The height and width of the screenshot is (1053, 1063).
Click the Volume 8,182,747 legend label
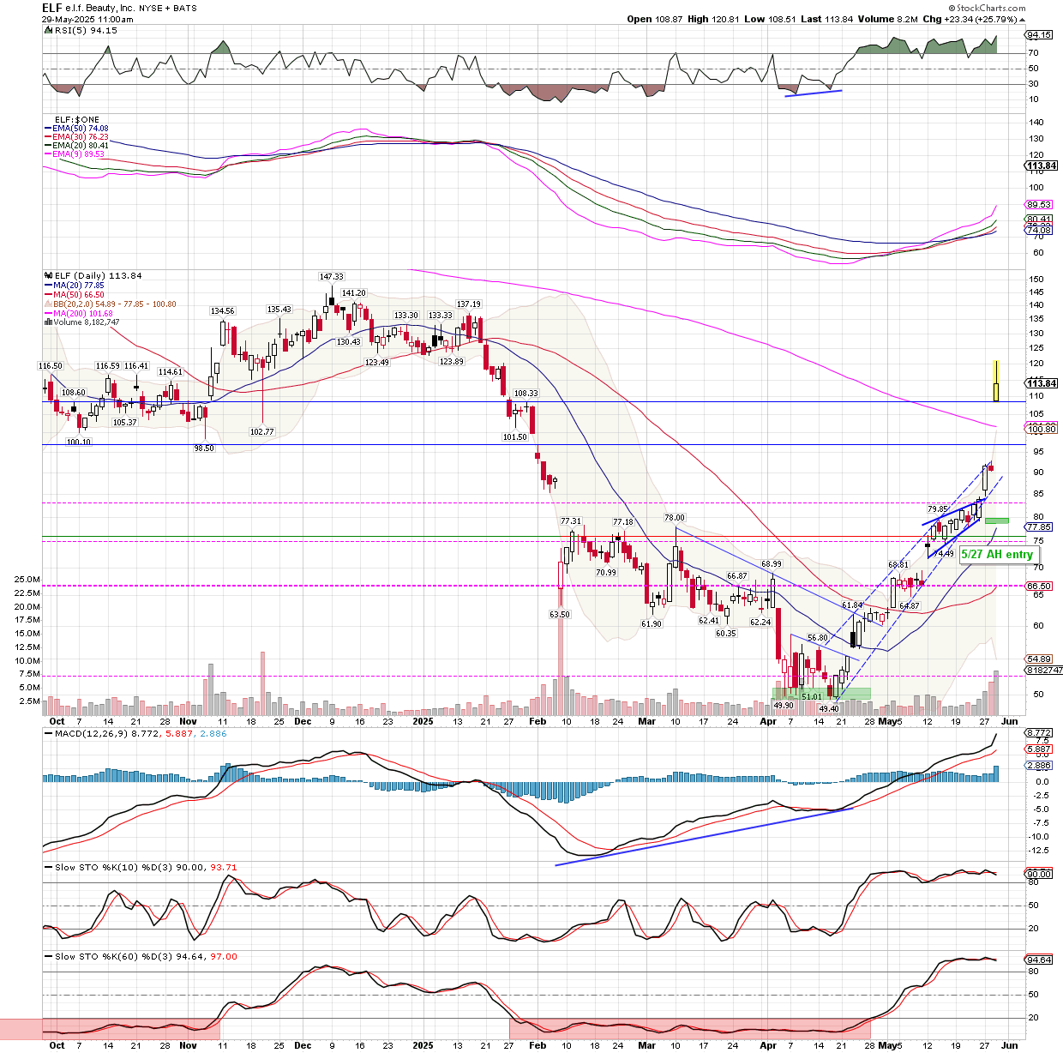[x=86, y=322]
